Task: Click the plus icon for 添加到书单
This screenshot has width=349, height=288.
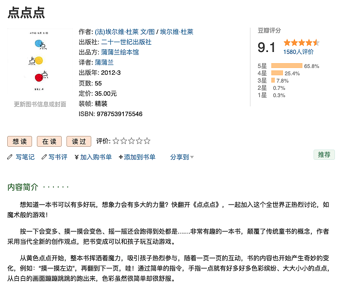Action: pos(121,157)
